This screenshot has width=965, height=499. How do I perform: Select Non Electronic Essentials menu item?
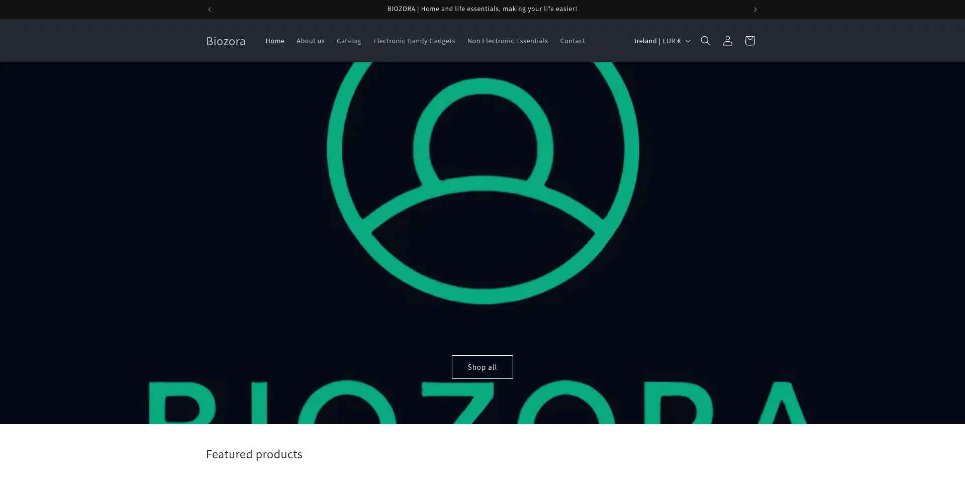point(507,41)
